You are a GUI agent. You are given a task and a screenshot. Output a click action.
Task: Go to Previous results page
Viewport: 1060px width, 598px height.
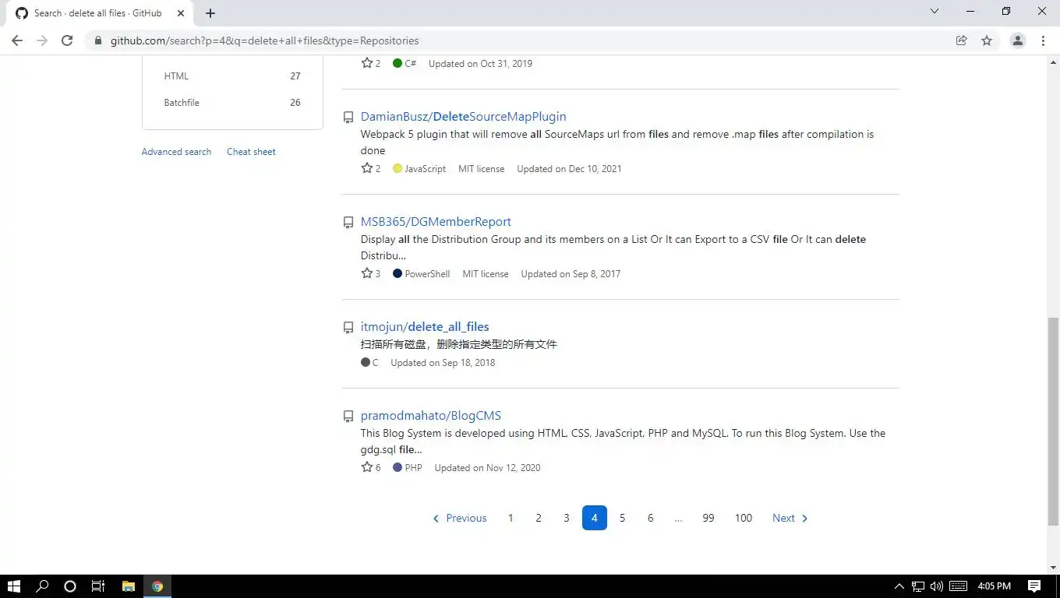[x=459, y=518]
